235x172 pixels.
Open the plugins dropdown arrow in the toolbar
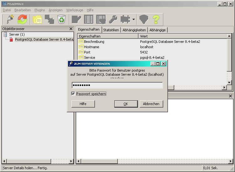133,19
